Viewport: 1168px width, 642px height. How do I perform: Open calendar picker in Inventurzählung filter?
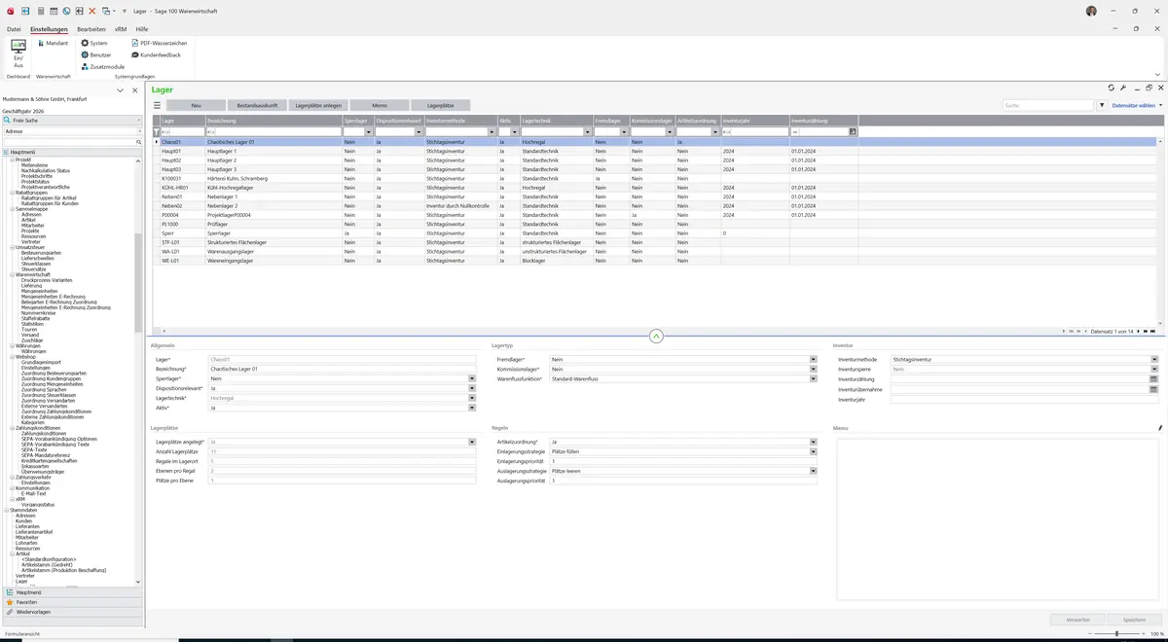coord(853,131)
